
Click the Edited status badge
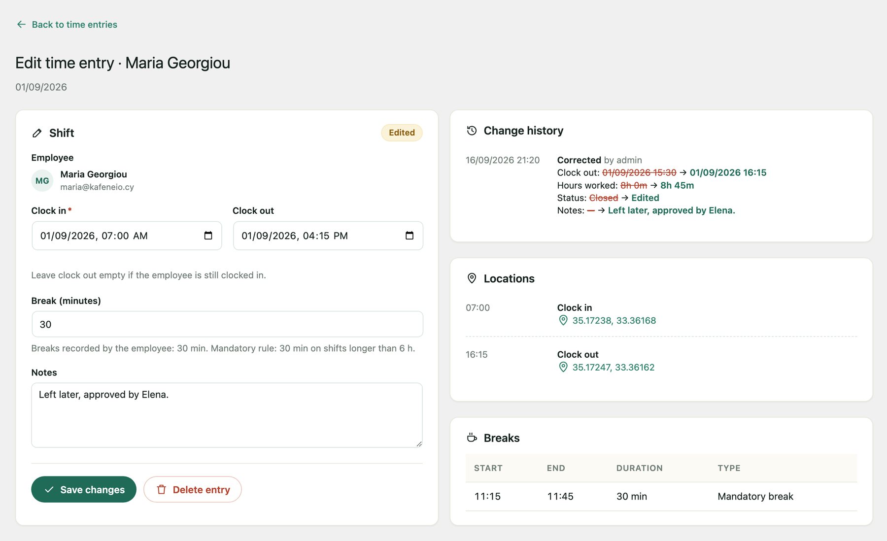tap(402, 133)
